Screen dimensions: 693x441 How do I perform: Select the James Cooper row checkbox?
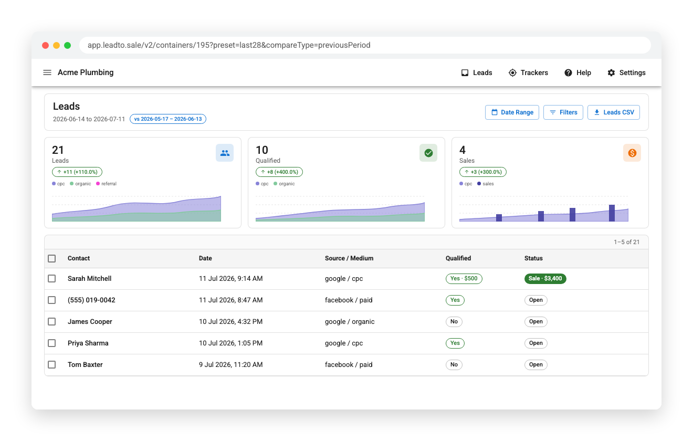pos(51,322)
